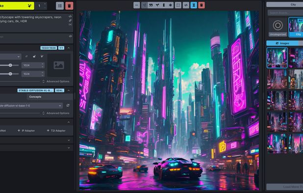
Task: Click the aspect ratio image preview placeholder
Action: 59,65
